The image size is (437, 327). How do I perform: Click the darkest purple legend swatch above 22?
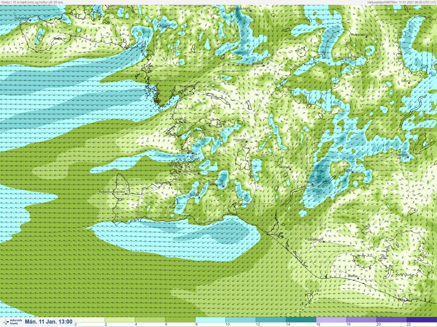tap(422, 320)
